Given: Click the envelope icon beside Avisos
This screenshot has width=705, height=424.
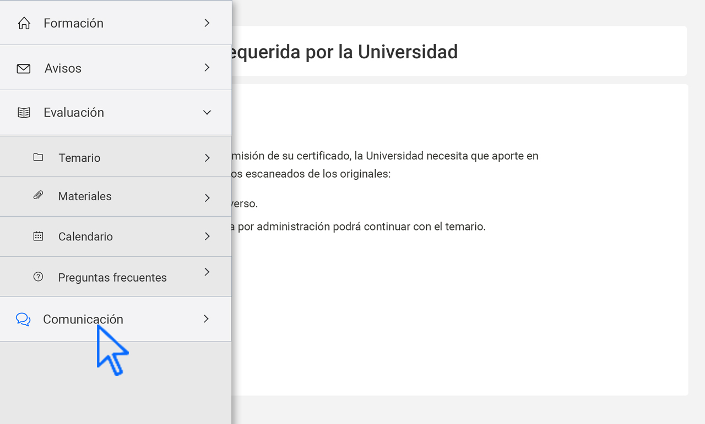Looking at the screenshot, I should (24, 69).
